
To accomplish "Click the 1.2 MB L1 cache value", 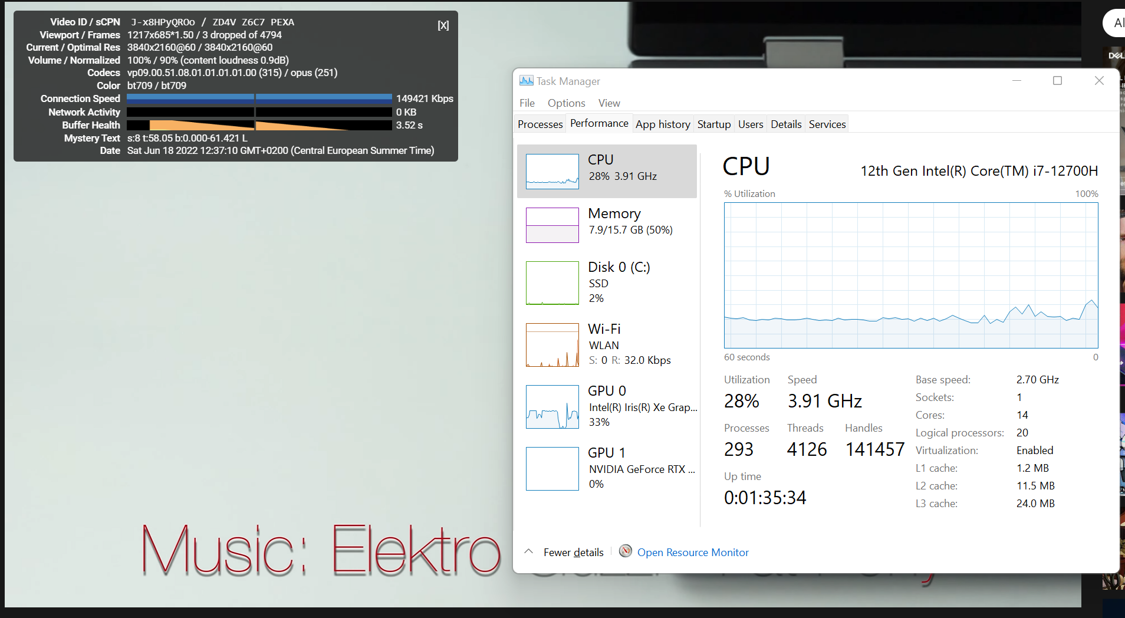I will click(1032, 468).
